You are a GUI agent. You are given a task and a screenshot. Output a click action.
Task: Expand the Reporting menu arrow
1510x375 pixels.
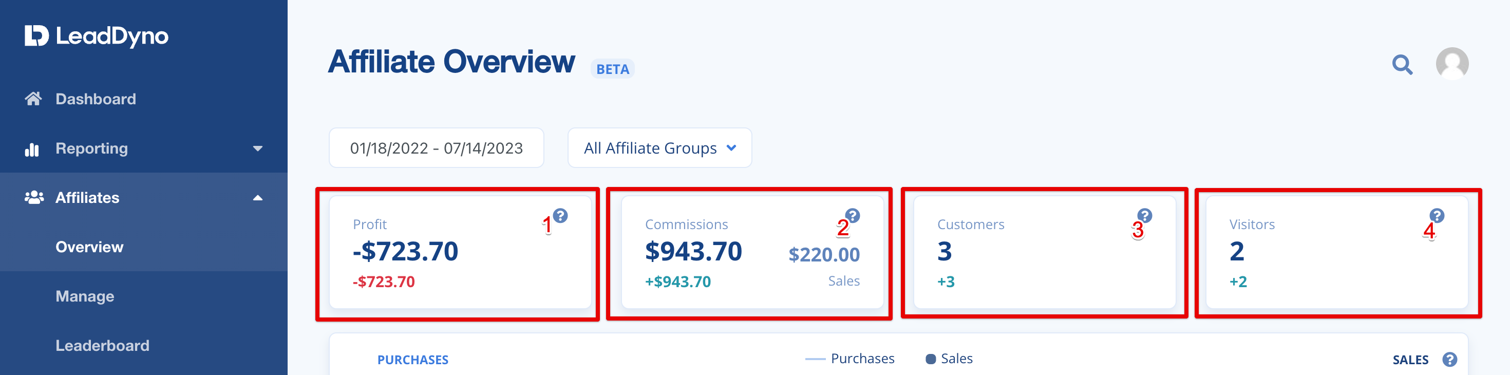[x=257, y=149]
